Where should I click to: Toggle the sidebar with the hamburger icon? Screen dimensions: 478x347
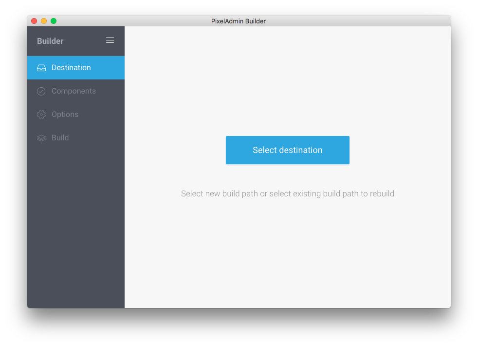click(x=110, y=40)
